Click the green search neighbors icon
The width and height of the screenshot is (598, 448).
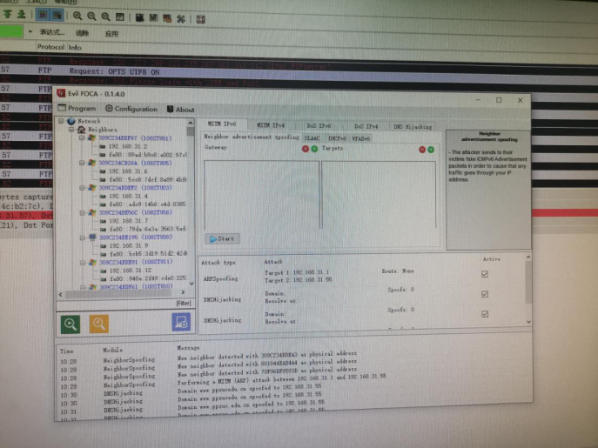(x=71, y=324)
